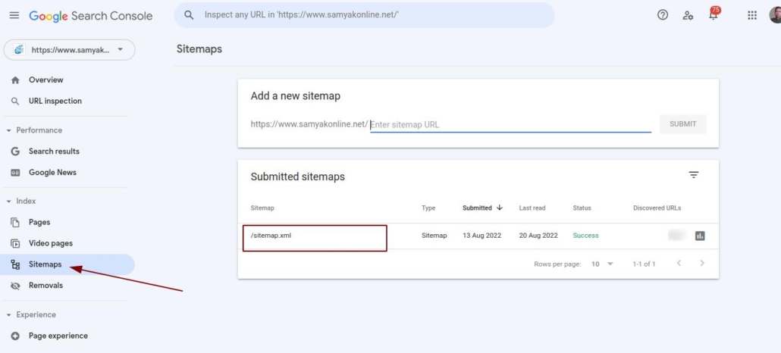This screenshot has height=353, width=781.
Task: Click the Search results Google G icon
Action: pos(15,152)
